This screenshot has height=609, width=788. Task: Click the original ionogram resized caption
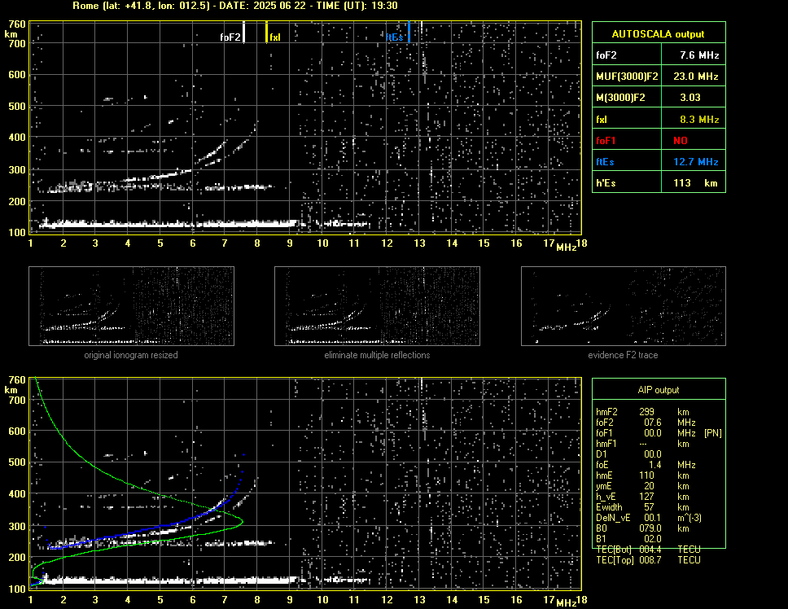click(131, 355)
